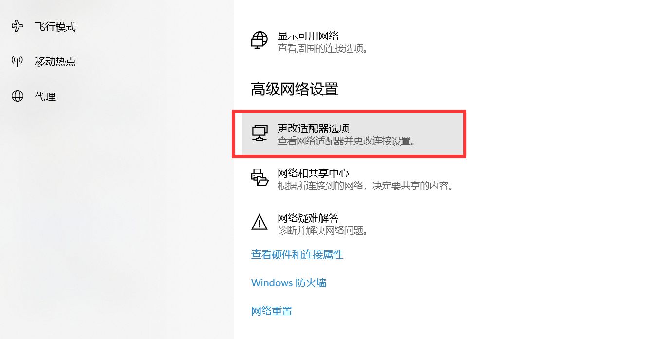Viewport: 651px width, 339px height.
Task: Click the hotspot signal icon beside 移动热点
Action: click(18, 61)
